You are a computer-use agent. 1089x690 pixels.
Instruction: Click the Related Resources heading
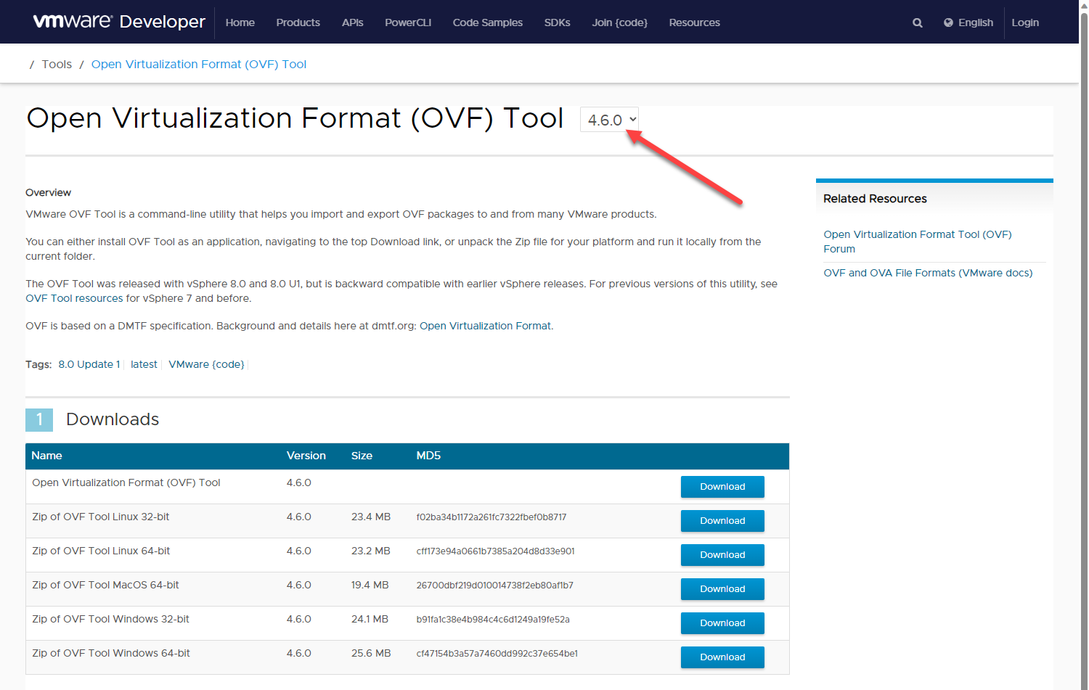coord(875,199)
